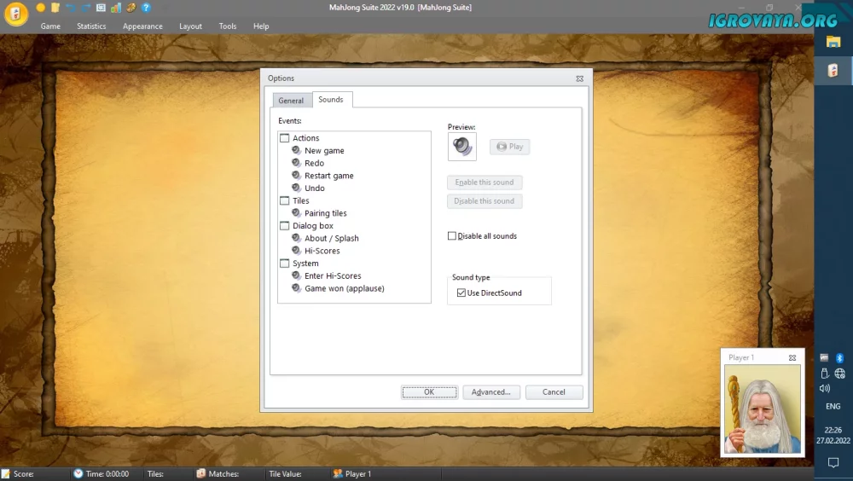Click the Windows volume tray icon
Viewport: 853px width, 481px height.
tap(825, 388)
